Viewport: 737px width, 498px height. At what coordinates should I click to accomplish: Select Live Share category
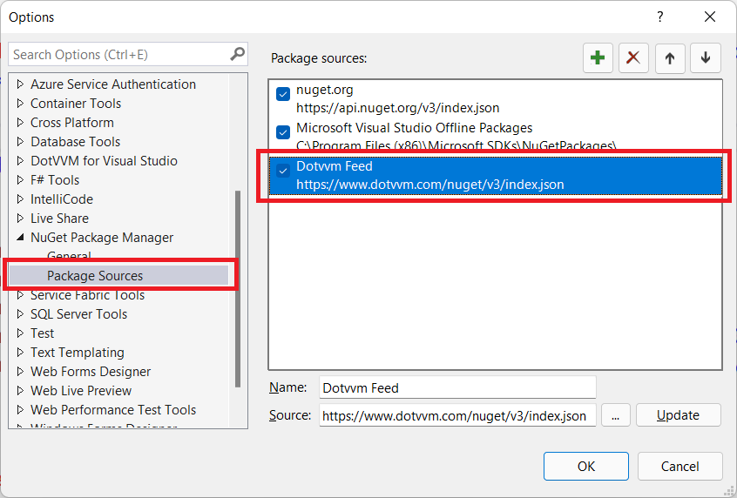[59, 219]
